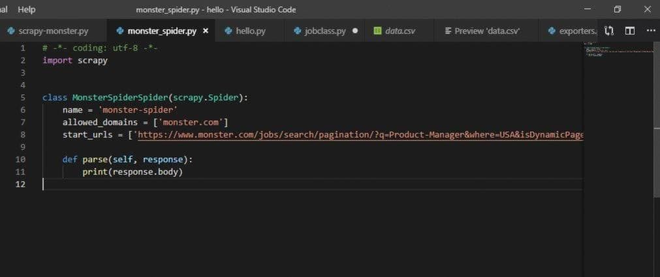Click Python icon on hello.py tab
The image size is (660, 277).
coord(228,31)
